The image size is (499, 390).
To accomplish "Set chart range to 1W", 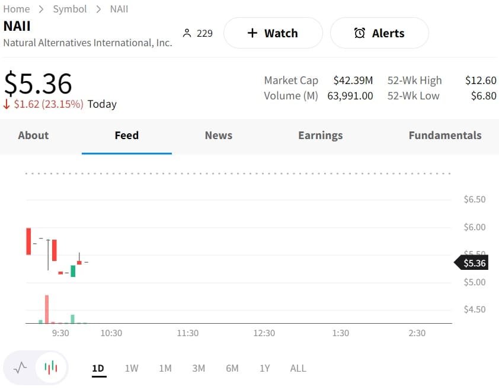I will (x=131, y=368).
